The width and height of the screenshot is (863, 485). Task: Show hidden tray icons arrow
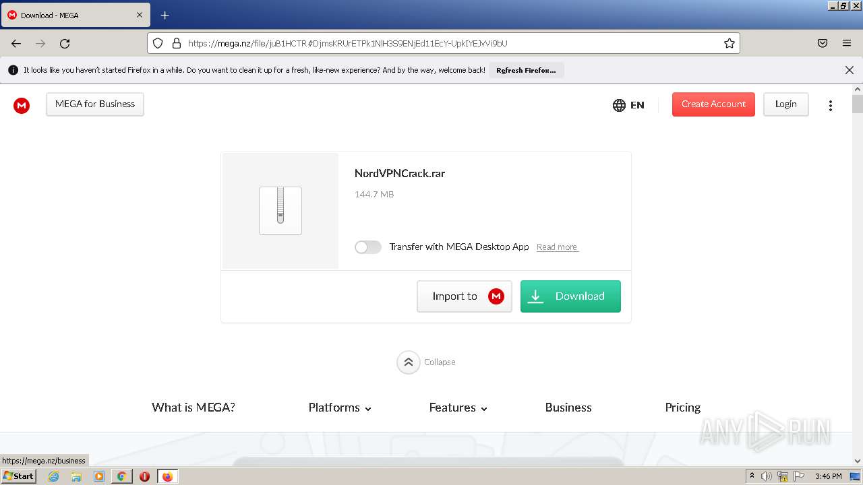(752, 476)
